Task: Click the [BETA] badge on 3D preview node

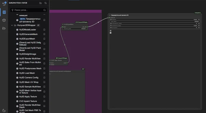Action: (x=197, y=13)
